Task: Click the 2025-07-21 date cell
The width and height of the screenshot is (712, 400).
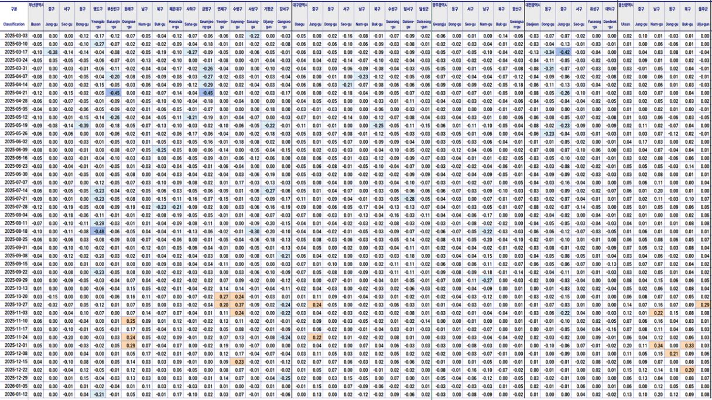Action: (14, 198)
